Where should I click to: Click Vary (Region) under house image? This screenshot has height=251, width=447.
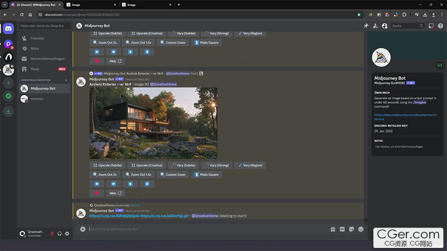click(250, 165)
